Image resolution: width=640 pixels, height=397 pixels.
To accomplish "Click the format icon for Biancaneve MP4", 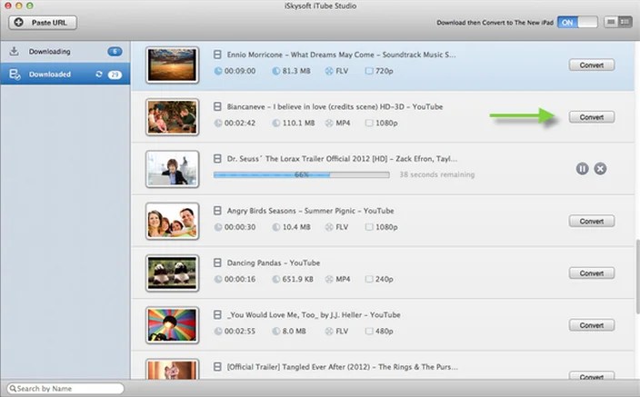I will (x=329, y=123).
